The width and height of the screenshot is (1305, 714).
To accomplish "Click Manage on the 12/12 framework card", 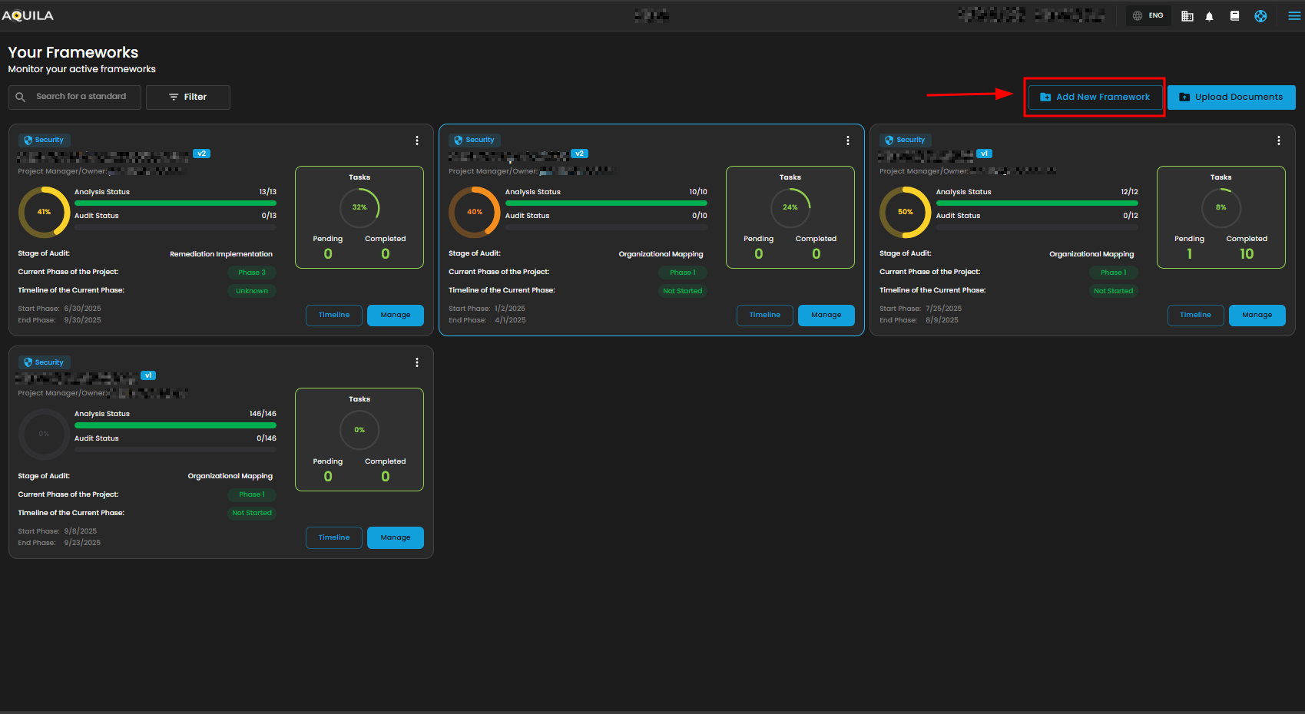I will [1257, 316].
